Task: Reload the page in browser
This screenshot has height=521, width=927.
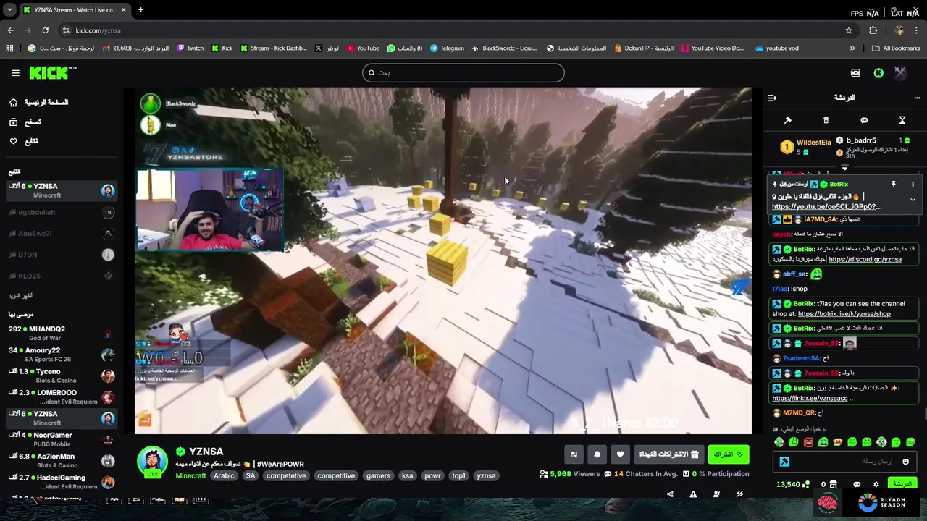Action: 45,30
